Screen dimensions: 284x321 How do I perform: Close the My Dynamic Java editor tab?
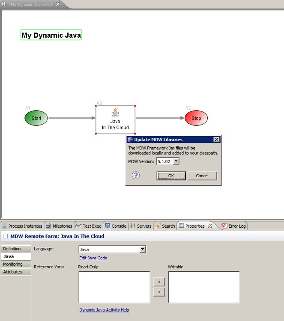click(x=58, y=4)
